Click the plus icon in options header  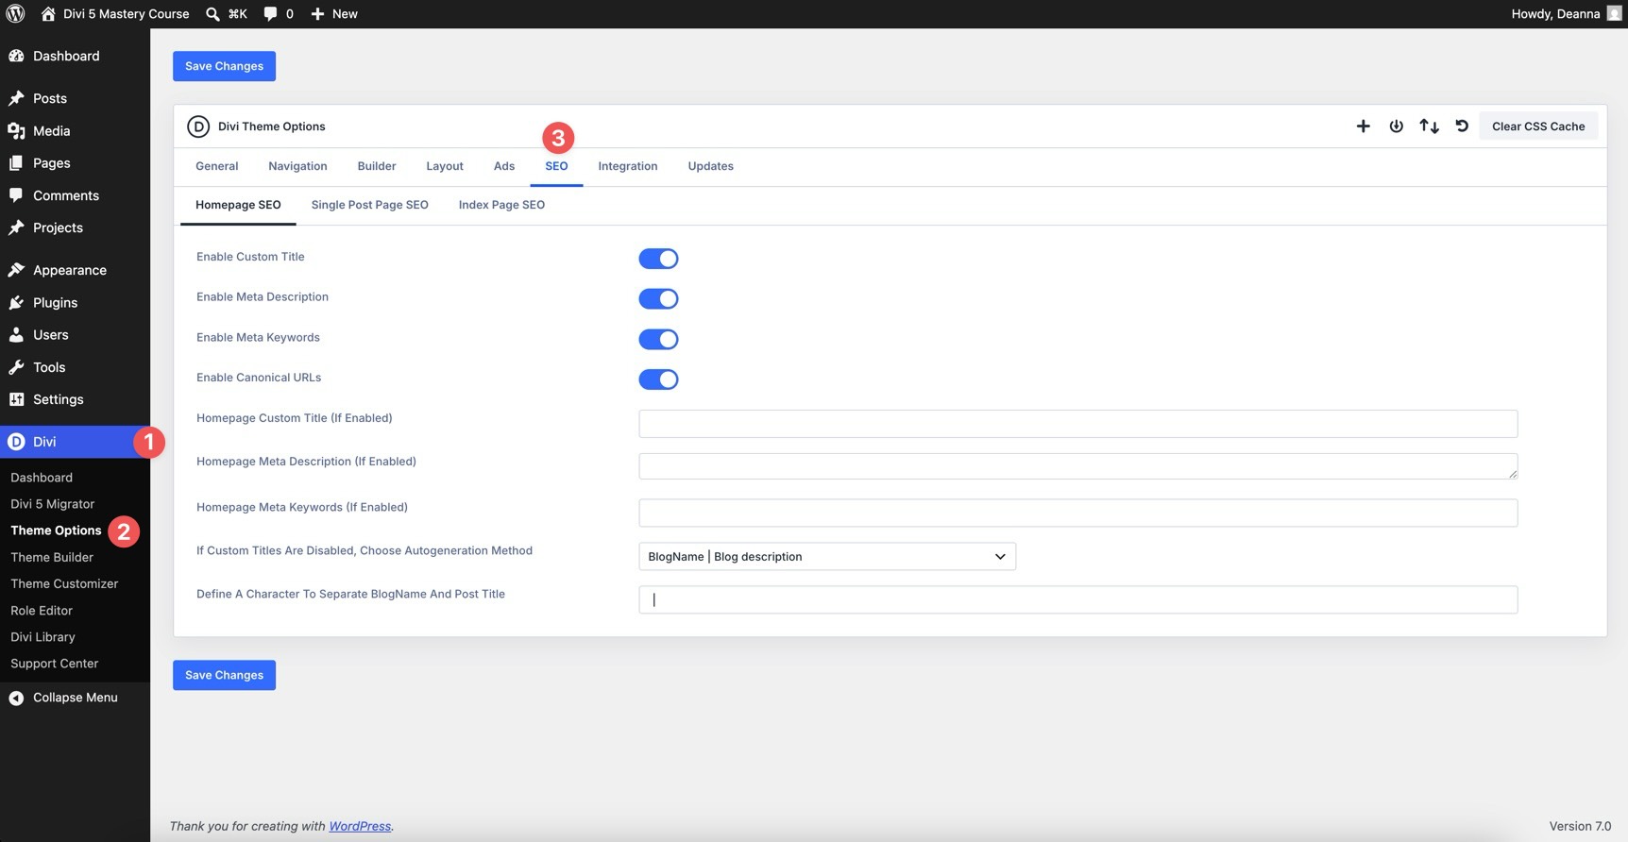[x=1363, y=126]
